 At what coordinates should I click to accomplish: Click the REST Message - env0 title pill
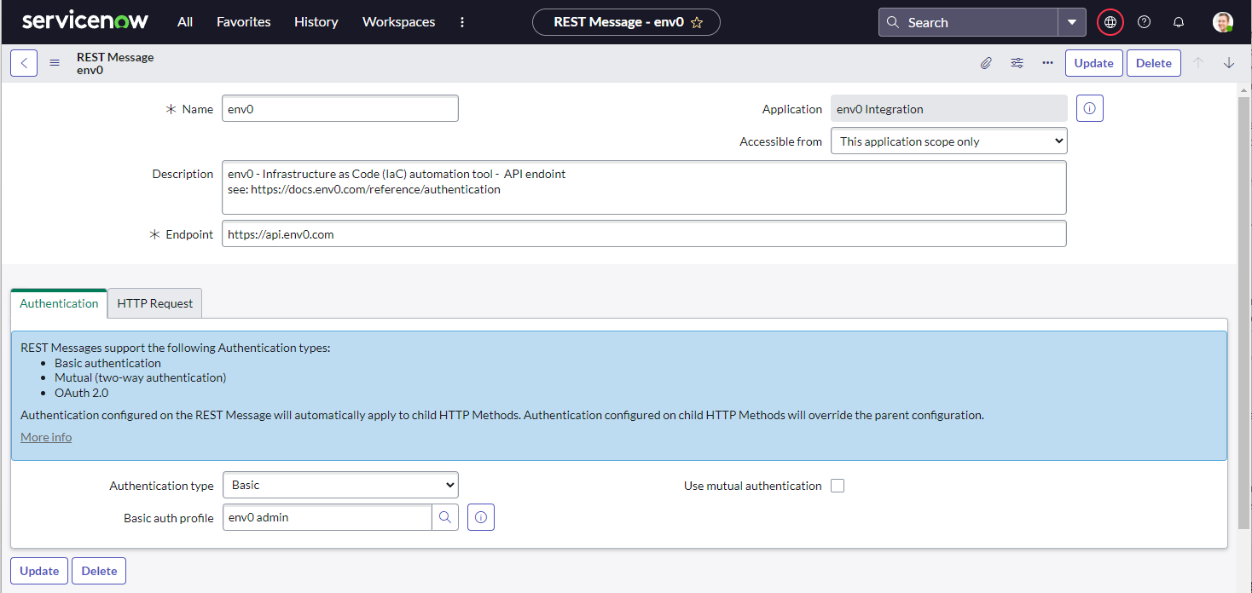626,22
